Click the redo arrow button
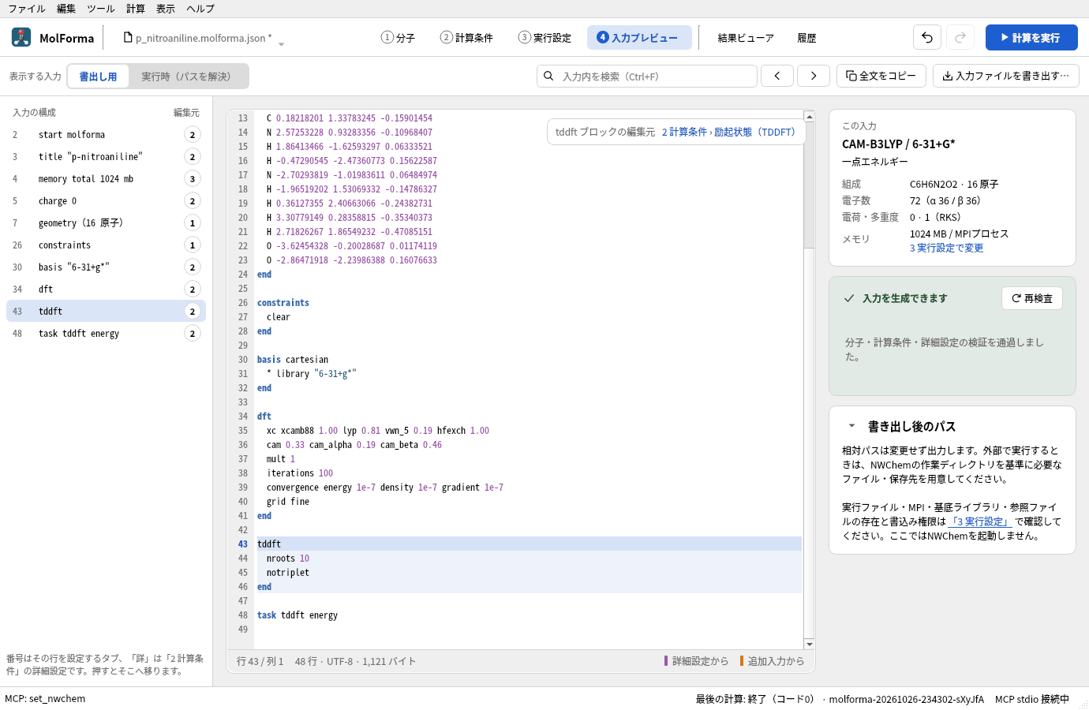Image resolution: width=1089 pixels, height=710 pixels. (960, 37)
